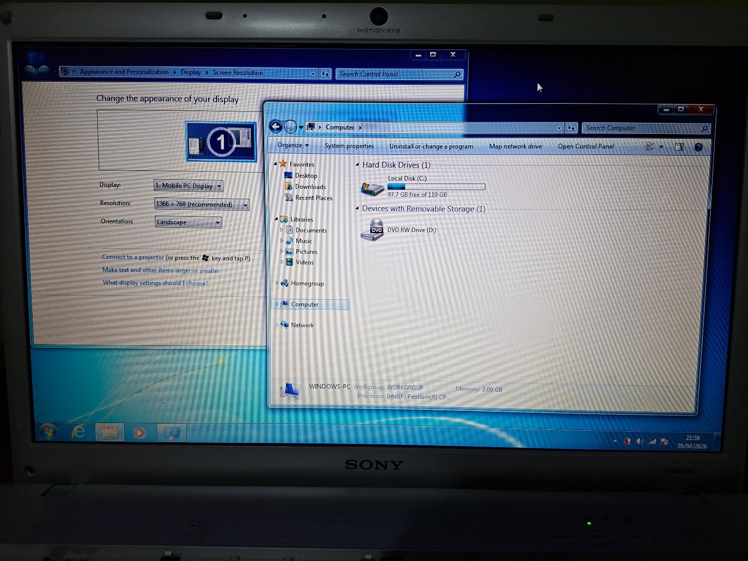Viewport: 748px width, 561px height.
Task: Click What display settings should I choose link
Action: pos(155,283)
